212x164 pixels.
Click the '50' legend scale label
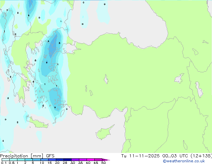pos(103,163)
